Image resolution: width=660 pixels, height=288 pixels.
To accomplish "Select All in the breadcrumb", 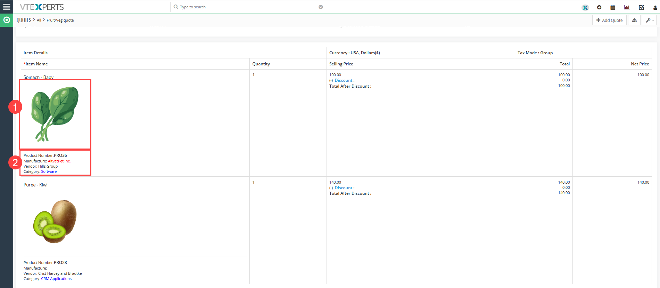I will click(x=39, y=20).
